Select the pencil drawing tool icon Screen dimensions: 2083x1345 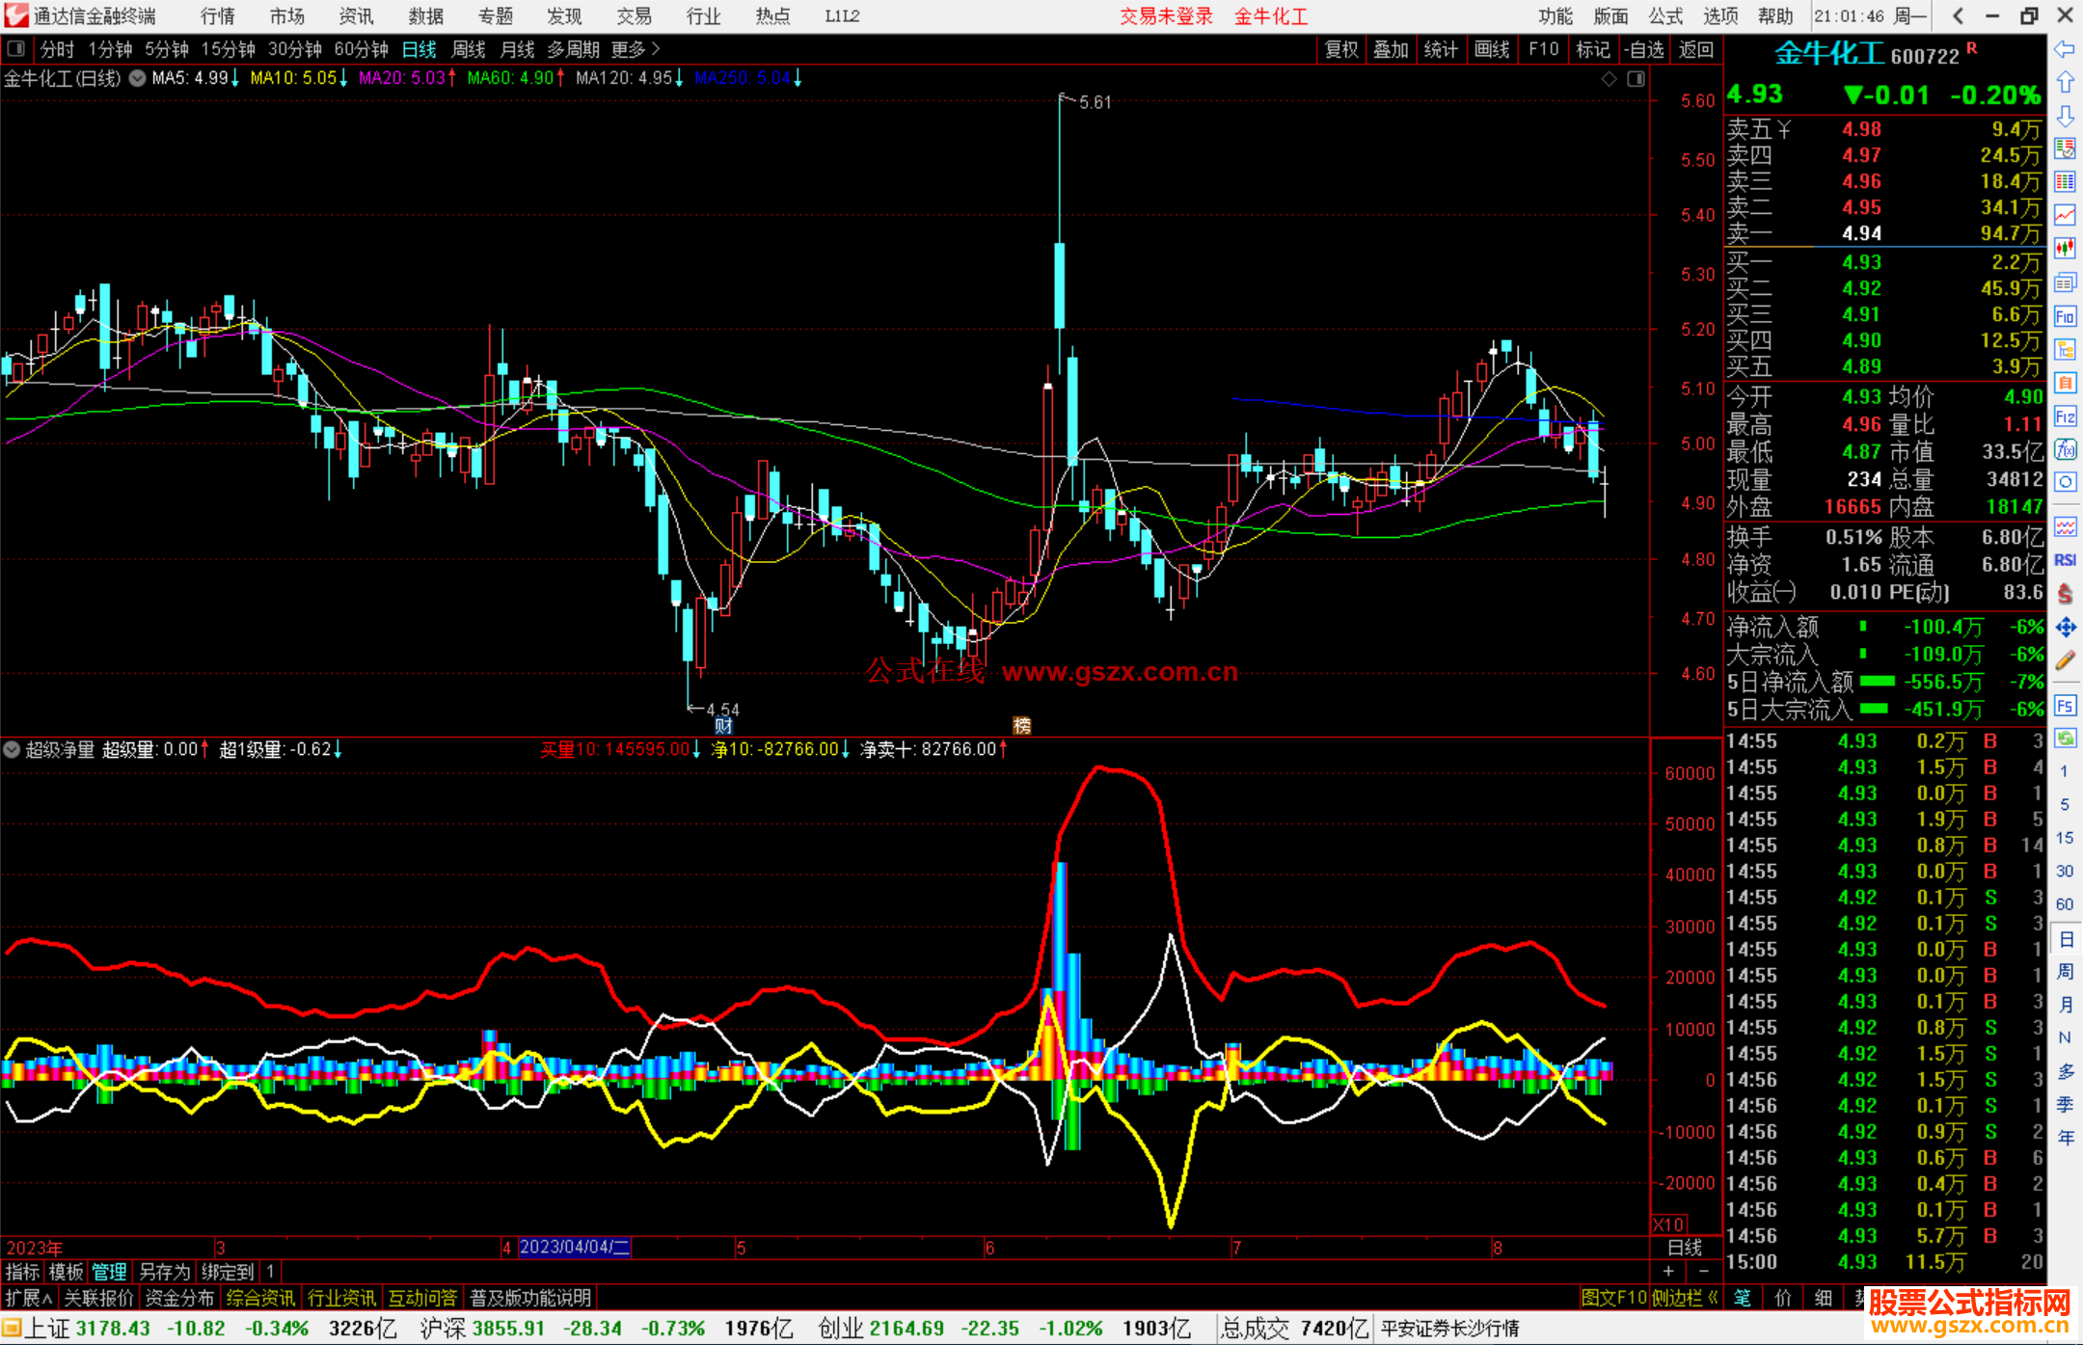[2065, 661]
